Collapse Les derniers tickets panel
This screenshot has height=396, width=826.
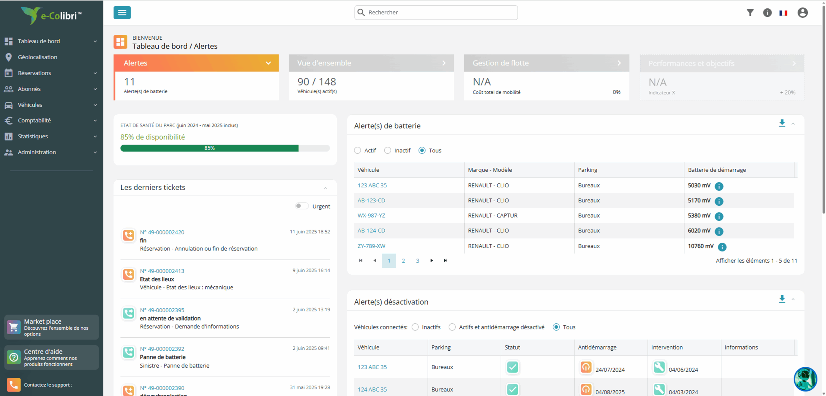coord(325,188)
